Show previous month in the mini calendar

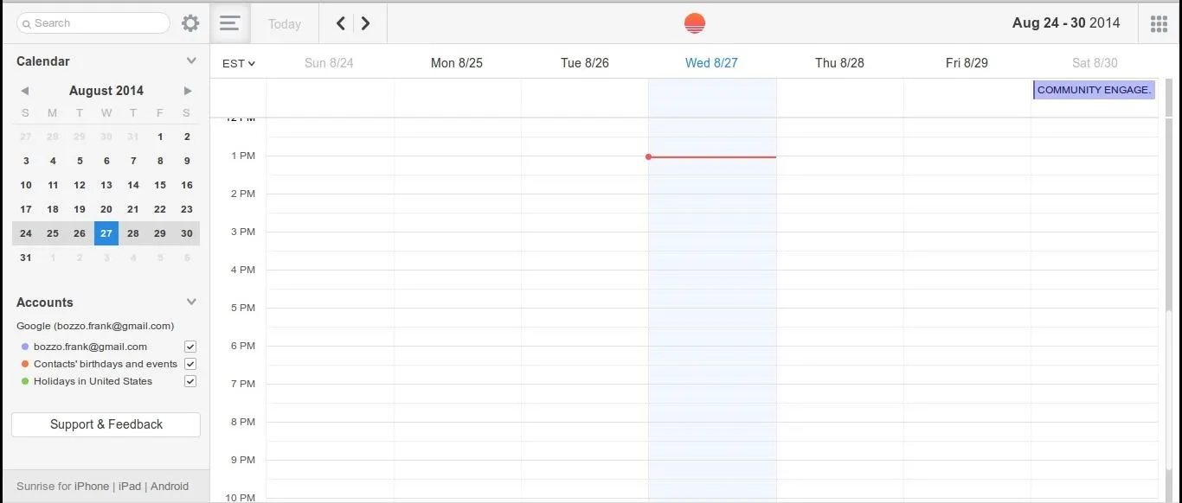25,91
